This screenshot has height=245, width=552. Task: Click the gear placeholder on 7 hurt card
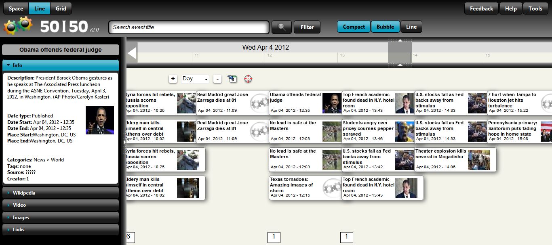pos(546,103)
